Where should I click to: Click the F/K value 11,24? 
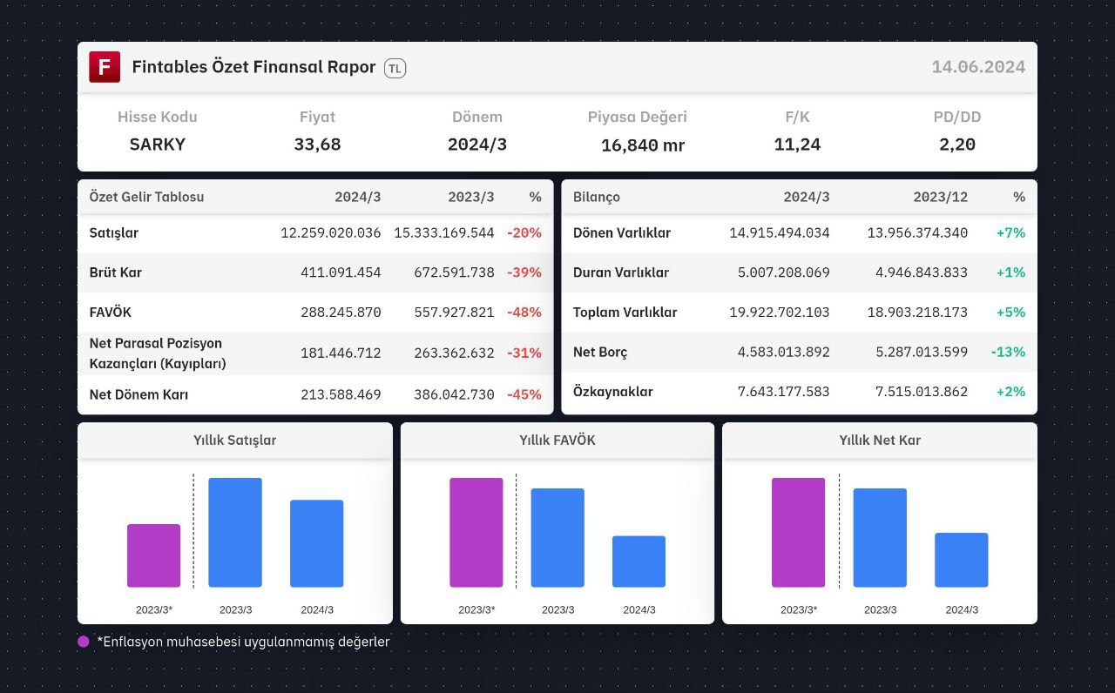[x=797, y=145]
